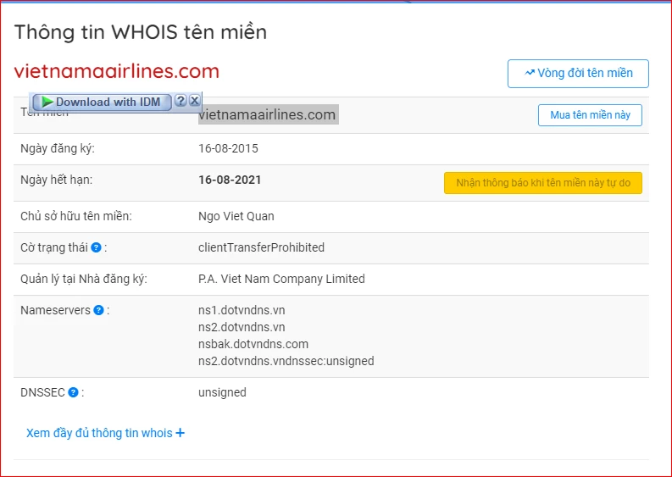Click nameserver ns1.dotvndns.vn

pyautogui.click(x=242, y=310)
